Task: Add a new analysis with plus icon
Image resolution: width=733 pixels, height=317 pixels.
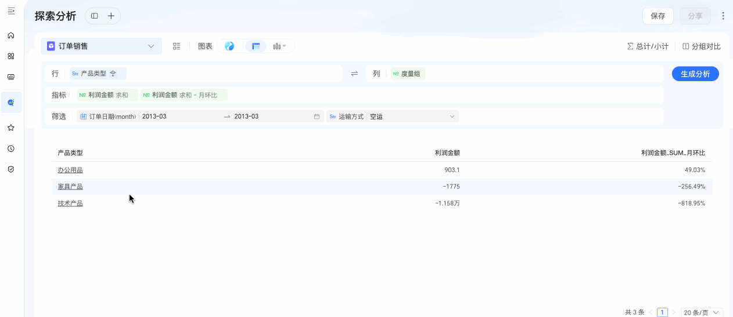Action: point(111,16)
